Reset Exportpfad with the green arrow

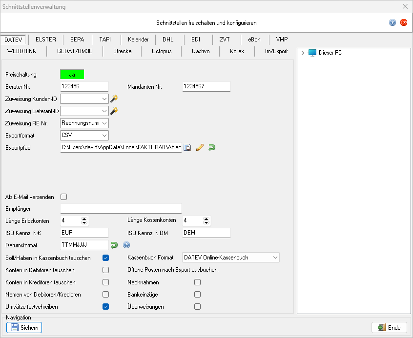click(211, 147)
